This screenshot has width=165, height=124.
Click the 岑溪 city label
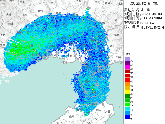(114, 20)
